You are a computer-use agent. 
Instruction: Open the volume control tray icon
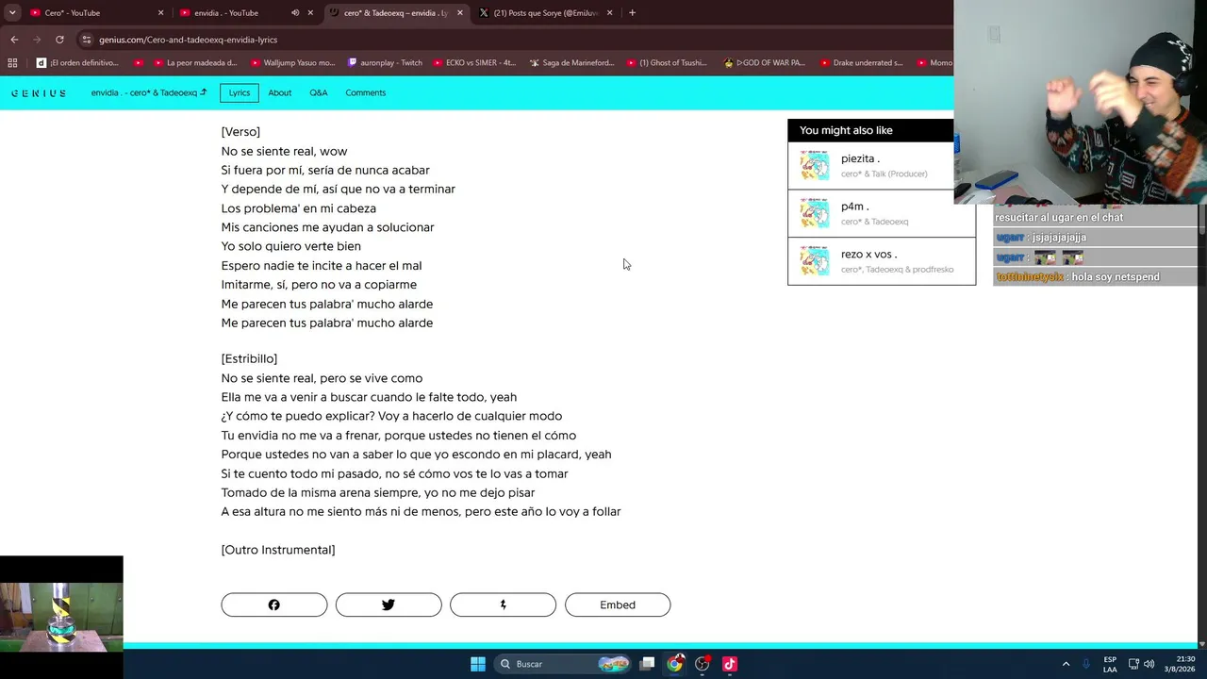click(1149, 664)
